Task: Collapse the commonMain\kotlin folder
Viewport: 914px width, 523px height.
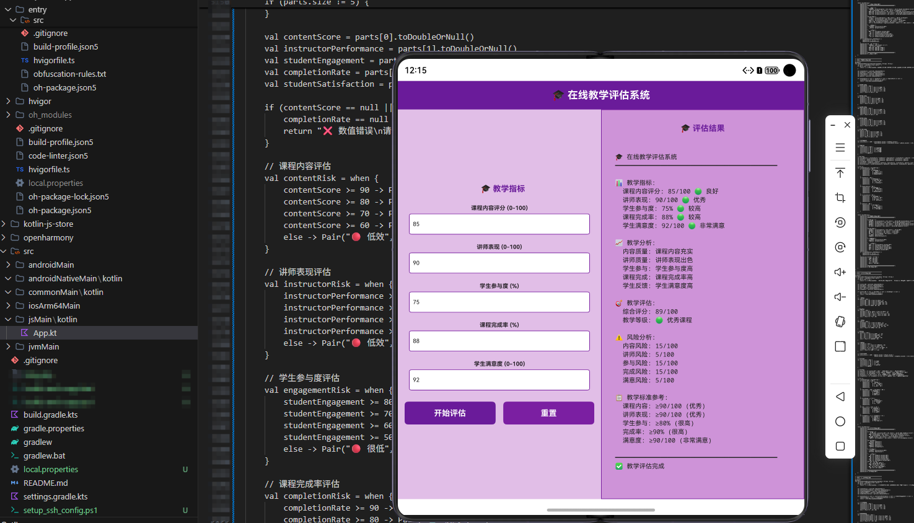Action: point(8,292)
